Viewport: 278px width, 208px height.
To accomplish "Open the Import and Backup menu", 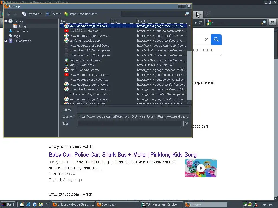I will [x=80, y=14].
